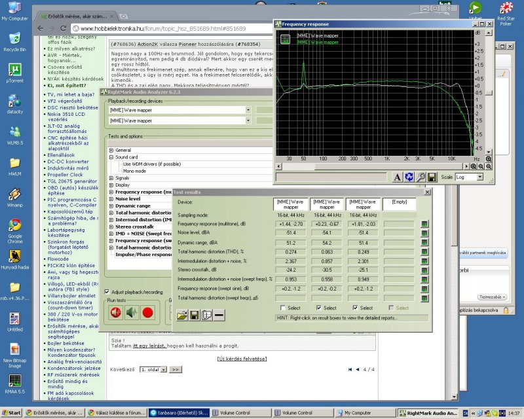Untick Select checkbox under the THD 0.063 column
This screenshot has height=419, width=524.
point(319,308)
